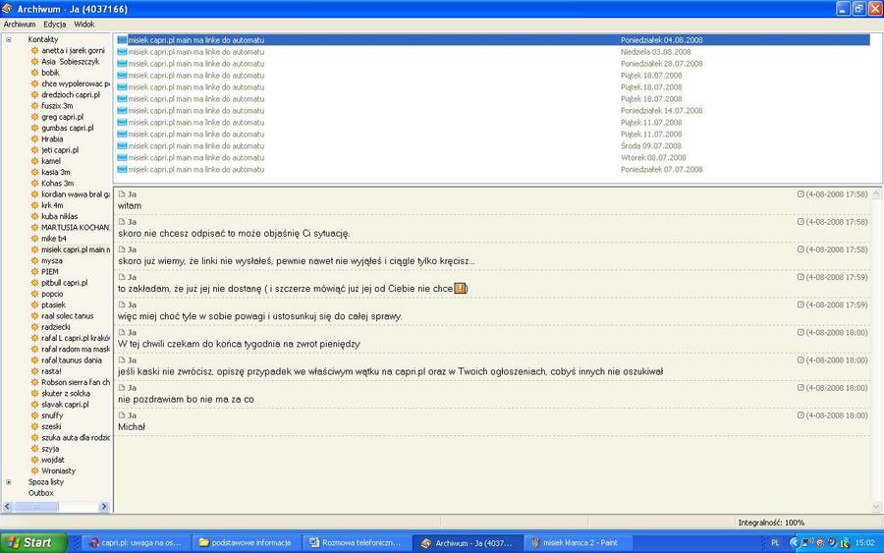The height and width of the screenshot is (553, 884).
Task: Switch to 'misiek kłamca 2 - Paint' taskbar window
Action: tap(579, 542)
